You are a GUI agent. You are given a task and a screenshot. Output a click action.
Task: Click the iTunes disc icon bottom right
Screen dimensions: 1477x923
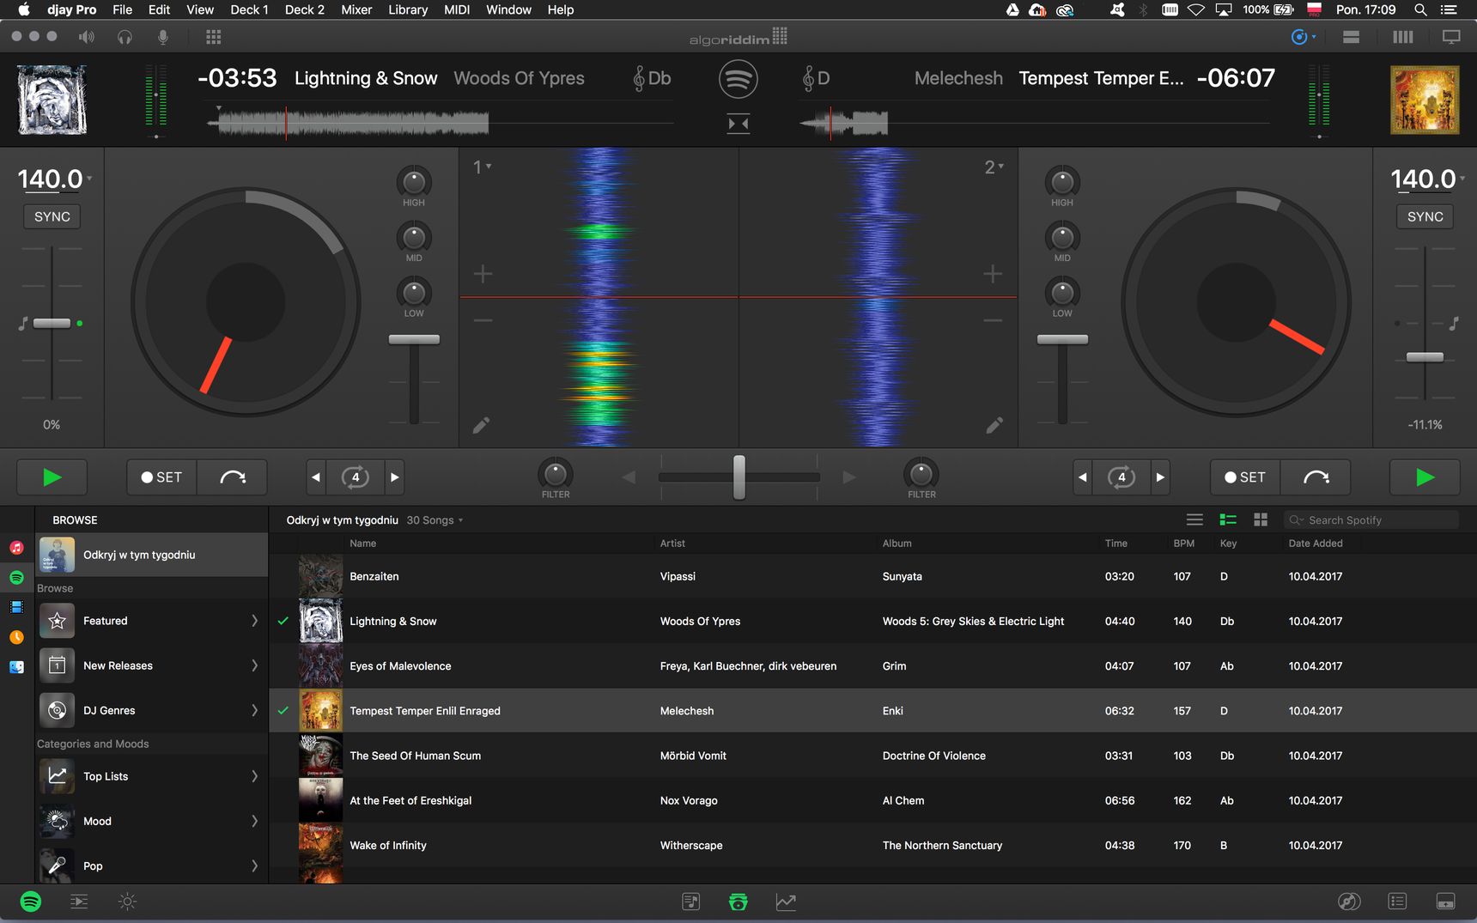click(x=1349, y=902)
